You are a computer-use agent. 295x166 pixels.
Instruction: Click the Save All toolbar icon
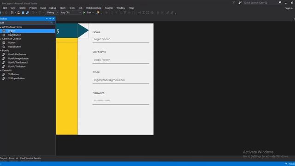coord(27,12)
